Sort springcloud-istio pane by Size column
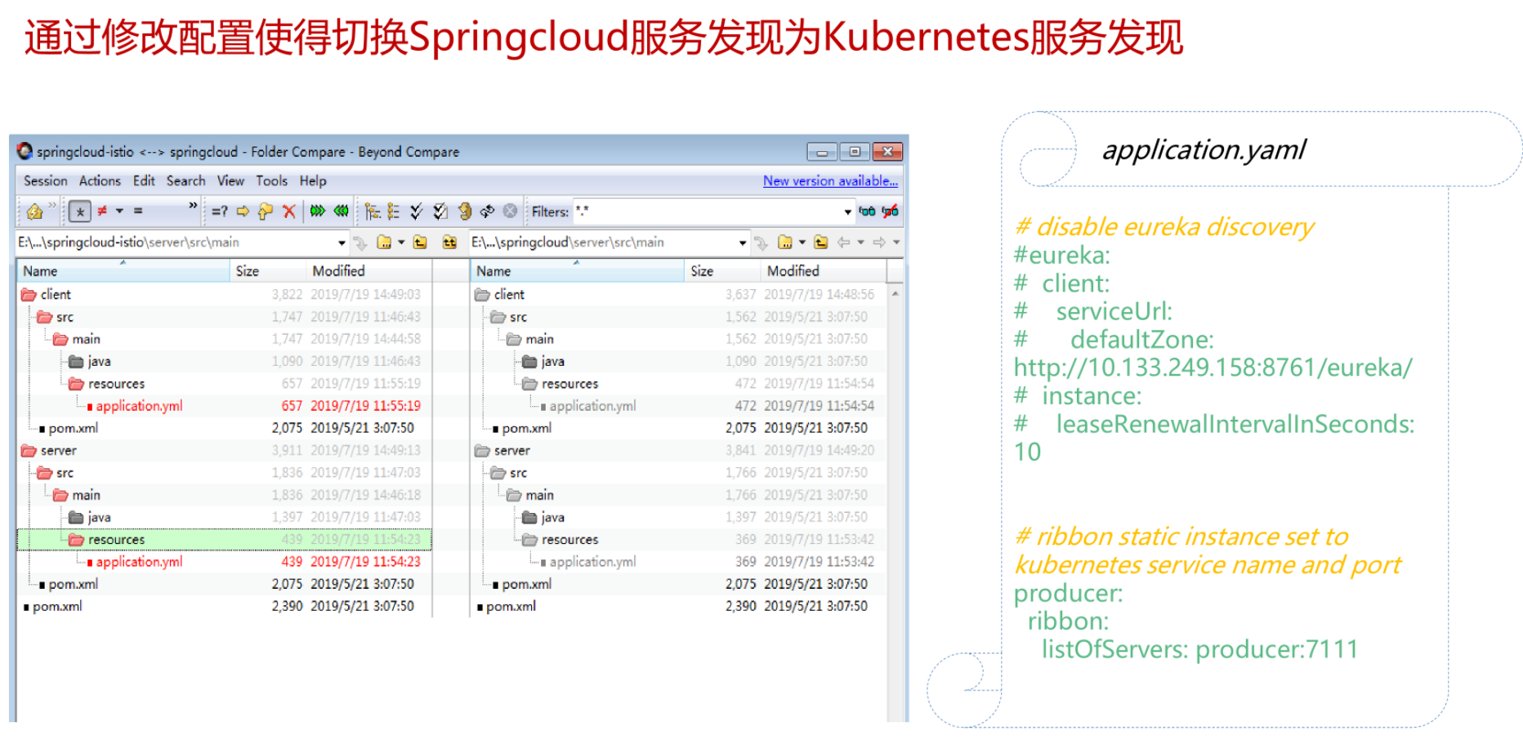1523x749 pixels. pos(268,271)
